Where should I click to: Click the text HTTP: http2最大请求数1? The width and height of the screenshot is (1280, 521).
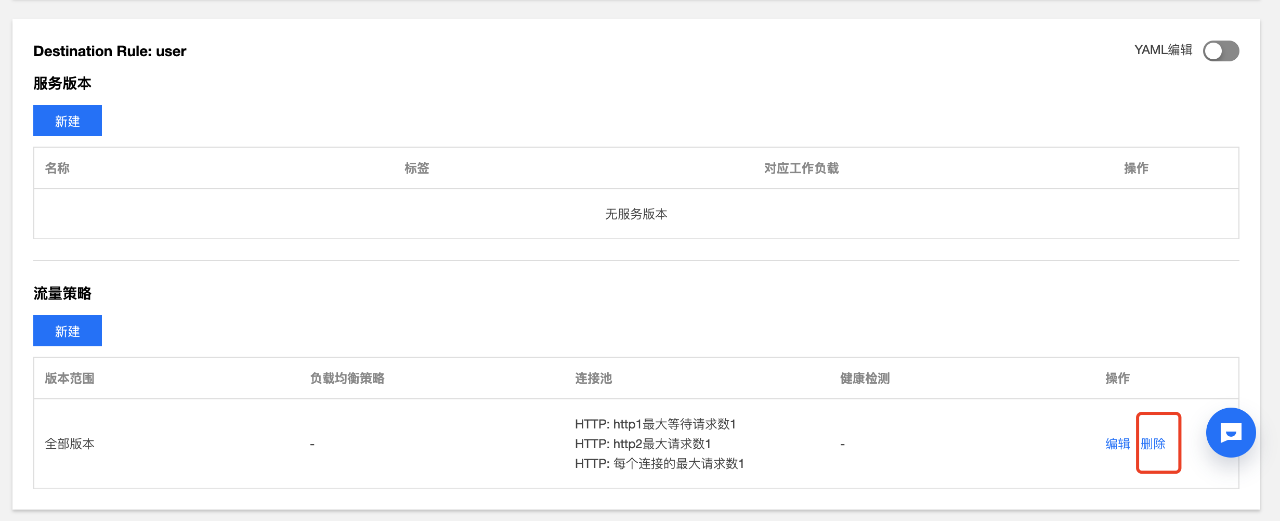[x=643, y=444]
